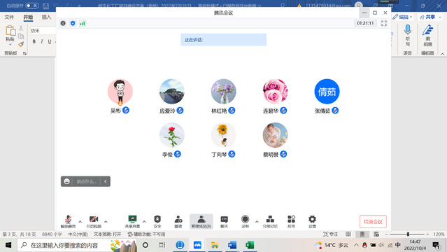Expand microphone options arrow

80,221
